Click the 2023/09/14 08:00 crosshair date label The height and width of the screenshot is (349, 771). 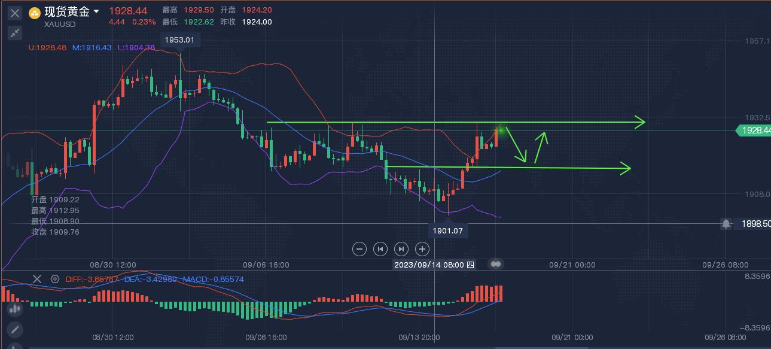coord(434,265)
